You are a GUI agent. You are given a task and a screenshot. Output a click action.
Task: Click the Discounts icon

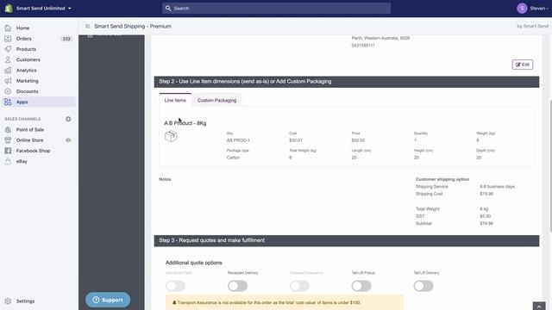[x=8, y=91]
